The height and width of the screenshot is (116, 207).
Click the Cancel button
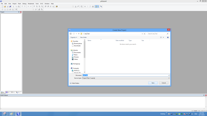(x=164, y=83)
